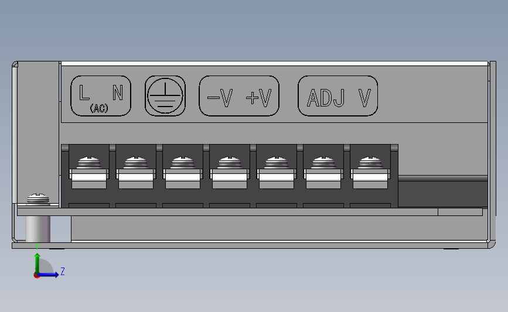The width and height of the screenshot is (508, 312).
Task: Select the fourth terminal screw from left
Action: point(230,163)
